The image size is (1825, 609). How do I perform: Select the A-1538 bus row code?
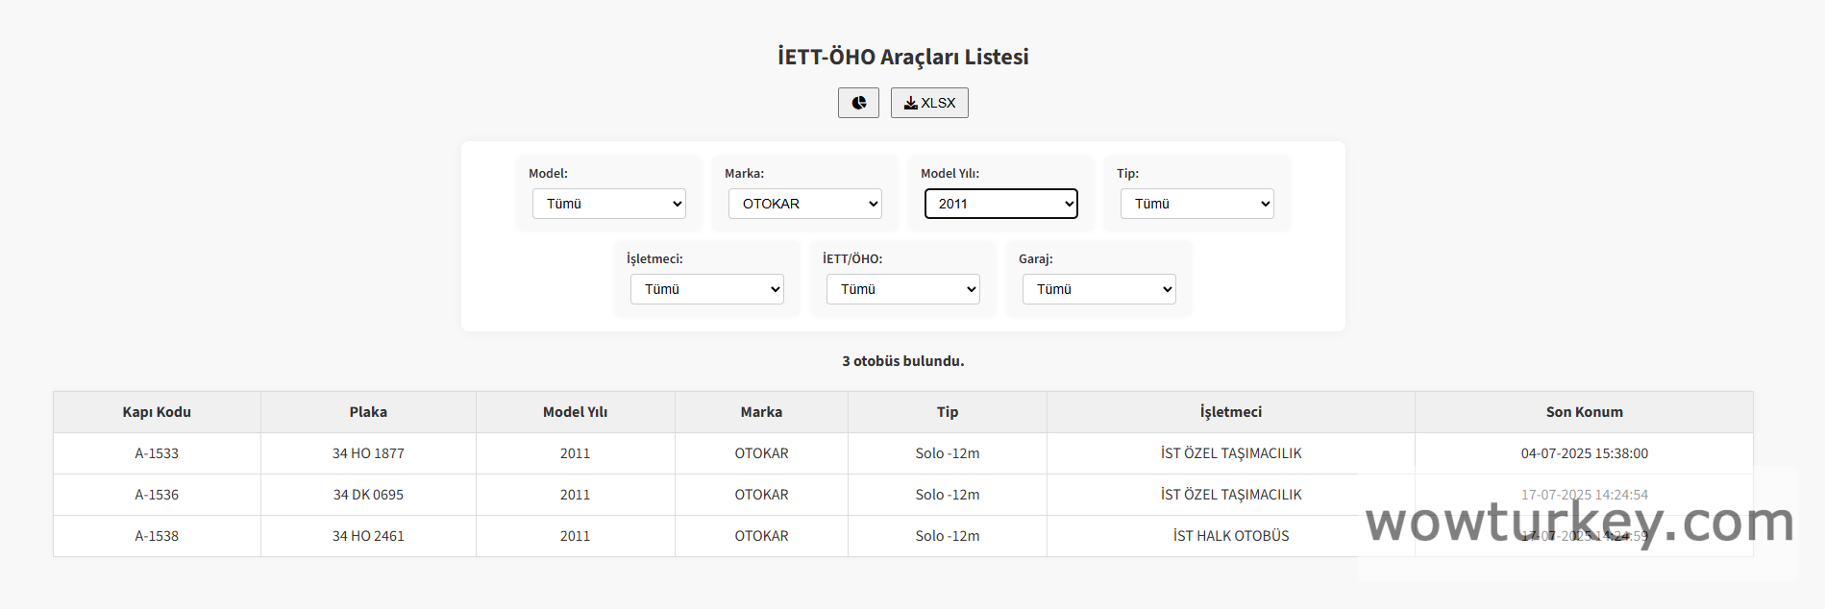pyautogui.click(x=157, y=536)
